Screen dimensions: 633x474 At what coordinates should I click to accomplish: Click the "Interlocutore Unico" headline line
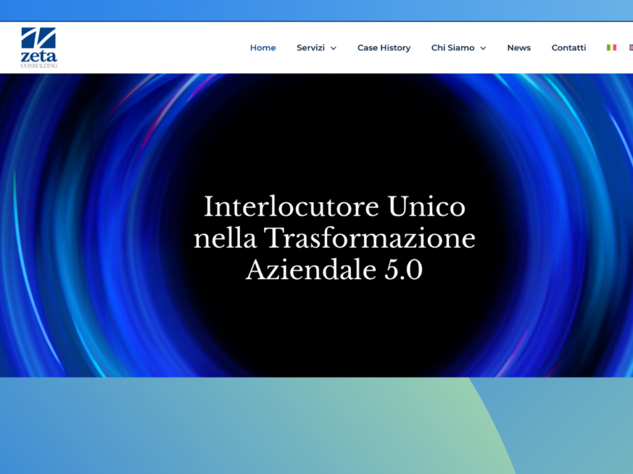point(334,207)
